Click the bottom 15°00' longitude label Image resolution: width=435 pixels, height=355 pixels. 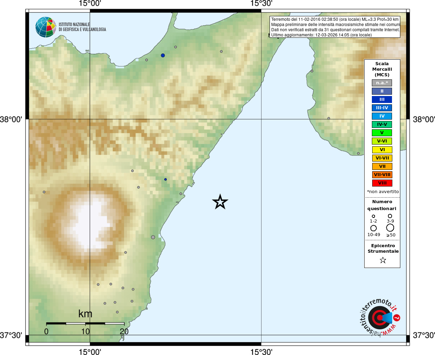(x=90, y=352)
